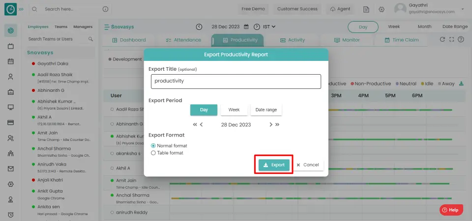Open the hexagon gear icon in the sidebar

point(10,184)
